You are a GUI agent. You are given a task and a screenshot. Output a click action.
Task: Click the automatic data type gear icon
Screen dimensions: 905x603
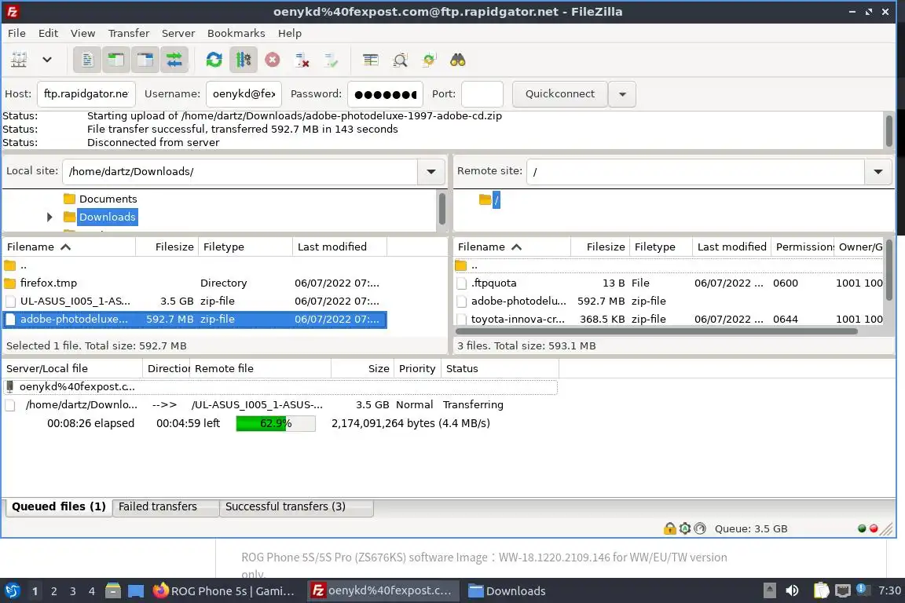[684, 528]
